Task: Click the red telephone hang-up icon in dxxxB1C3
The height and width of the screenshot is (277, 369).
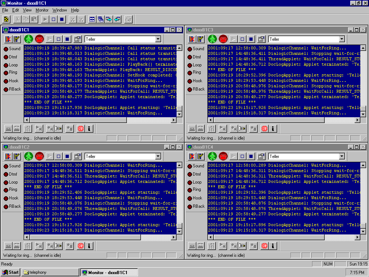Action: 223,39
